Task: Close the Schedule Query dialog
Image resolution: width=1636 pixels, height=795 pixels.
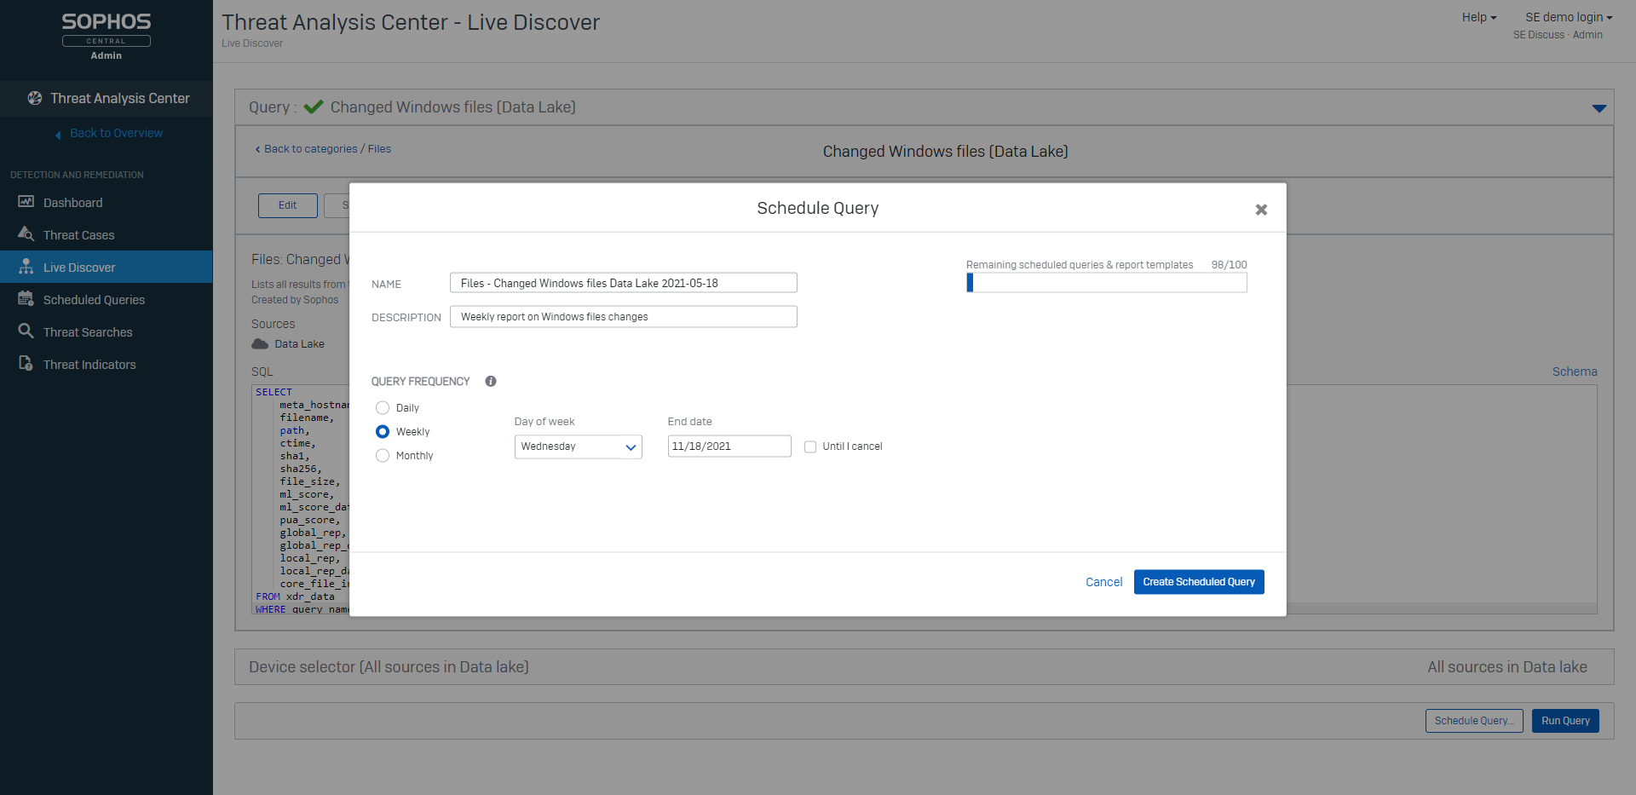Action: point(1261,210)
